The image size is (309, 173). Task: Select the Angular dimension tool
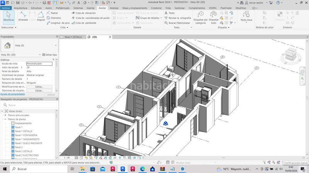(x=41, y=17)
